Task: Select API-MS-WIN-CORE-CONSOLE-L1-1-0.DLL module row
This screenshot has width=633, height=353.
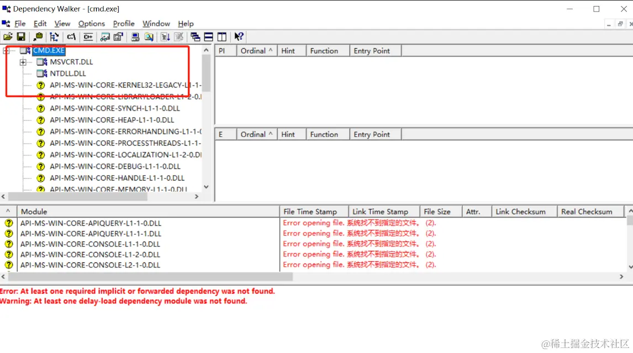Action: [90, 244]
